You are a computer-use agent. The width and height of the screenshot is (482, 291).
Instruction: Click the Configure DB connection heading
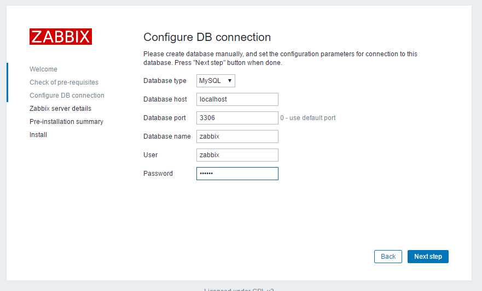point(207,37)
